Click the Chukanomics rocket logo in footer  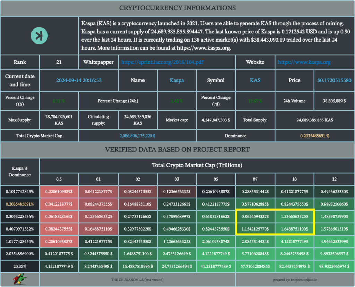pos(20,279)
